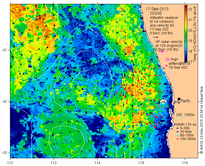Click the magenta HF radar velocity arrow
The image size is (205, 166).
pos(161,51)
